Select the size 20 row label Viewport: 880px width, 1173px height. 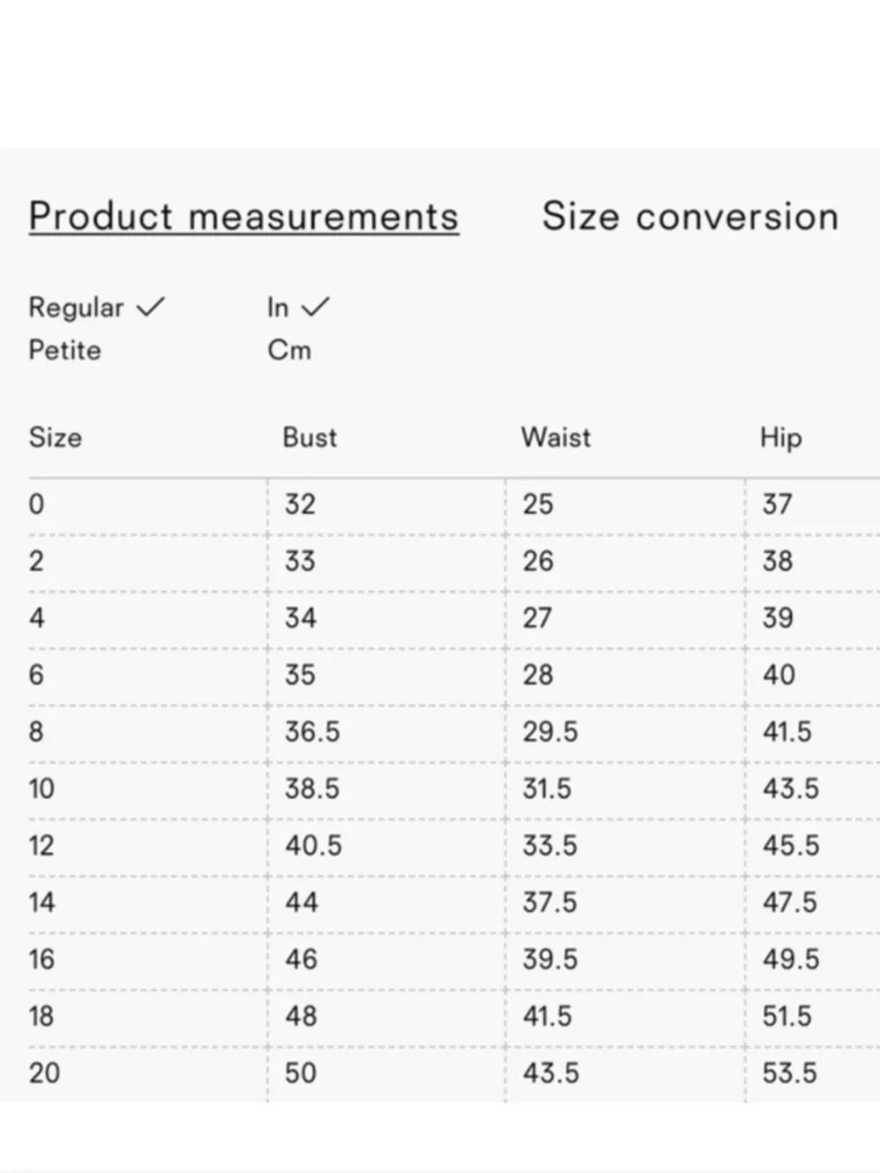44,1073
